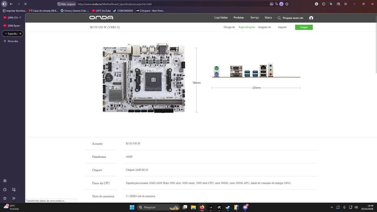This screenshot has height=212, width=377.
Task: Open Discord from the taskbar
Action: click(x=245, y=207)
